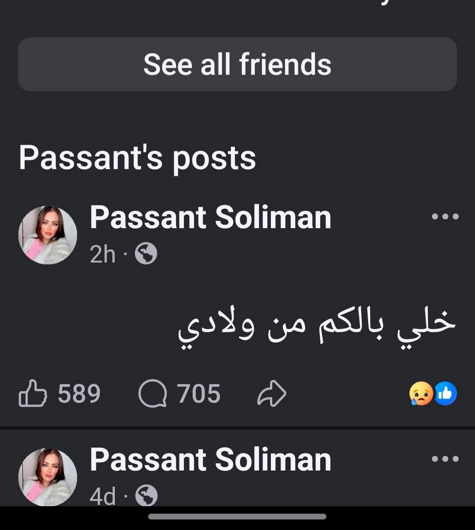
Task: Tap the Arabic post text
Action: (317, 328)
